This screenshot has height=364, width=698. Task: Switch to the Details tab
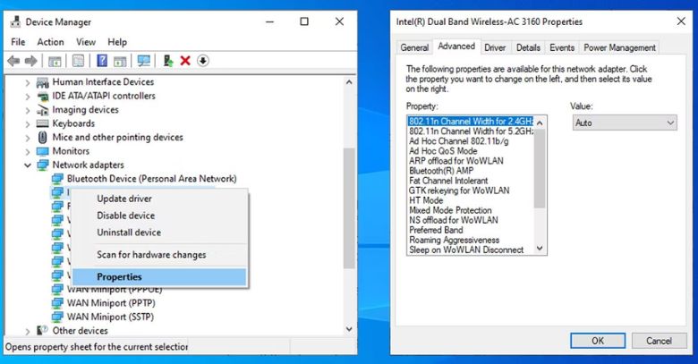[528, 47]
